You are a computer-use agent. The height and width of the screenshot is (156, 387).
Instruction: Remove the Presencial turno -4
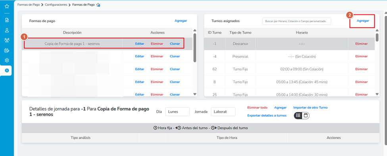pyautogui.click(x=361, y=56)
